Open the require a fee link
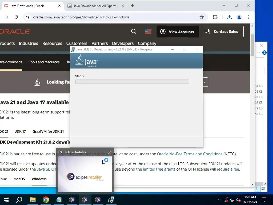Screen dimensions: 273x205 (228, 169)
